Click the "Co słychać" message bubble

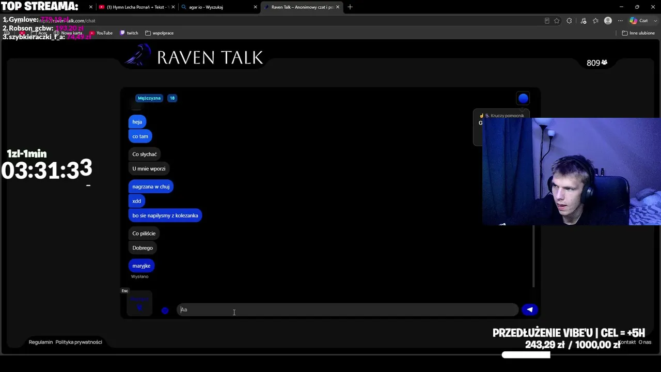click(x=145, y=154)
